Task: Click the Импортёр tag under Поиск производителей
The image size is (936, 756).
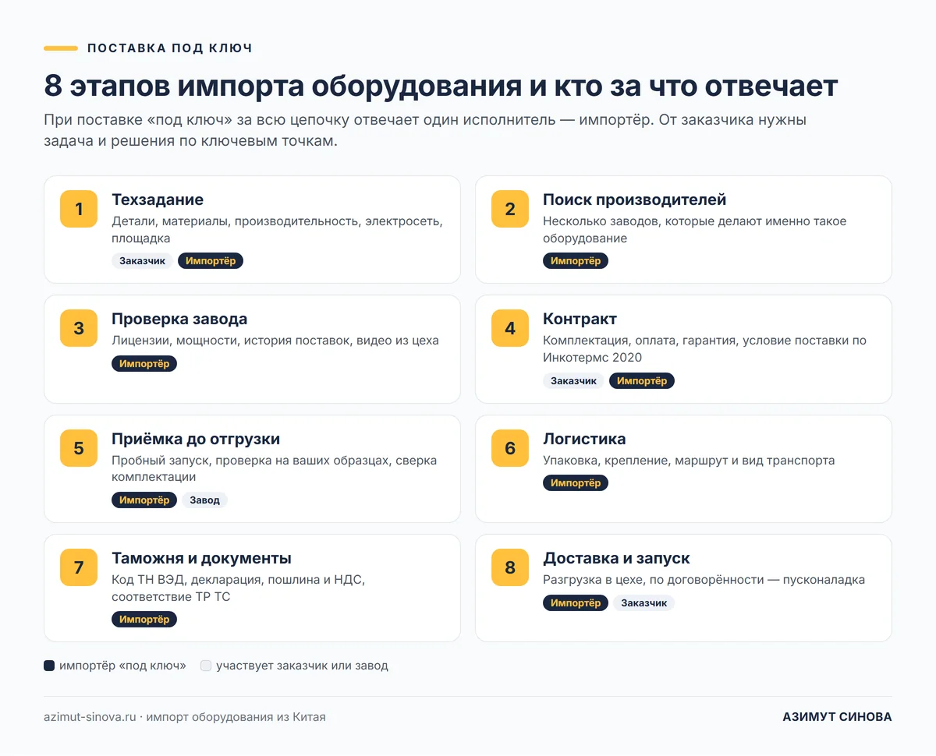Action: [576, 261]
